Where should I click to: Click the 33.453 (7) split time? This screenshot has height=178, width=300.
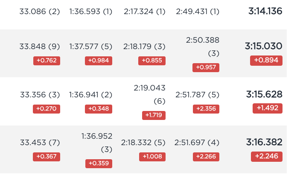[x=40, y=143]
